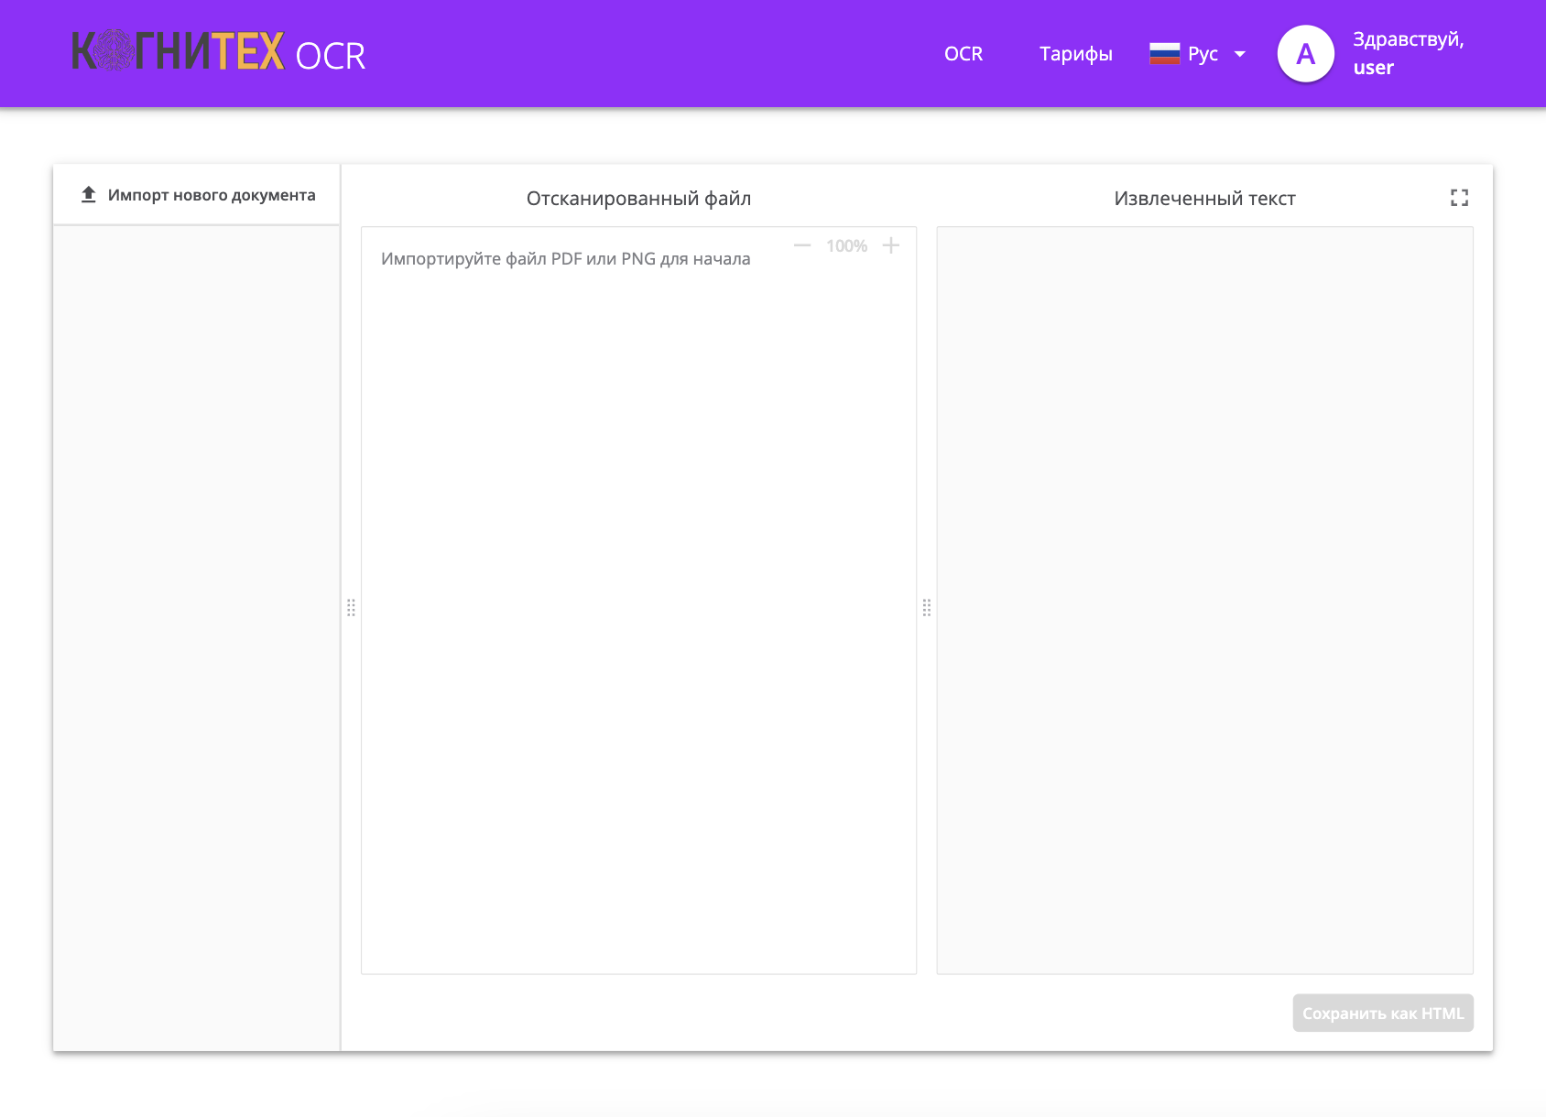Click the user avatar with letter A
The width and height of the screenshot is (1546, 1117).
coord(1305,54)
